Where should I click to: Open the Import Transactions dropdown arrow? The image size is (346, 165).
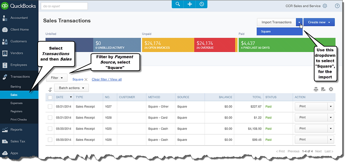click(x=299, y=22)
